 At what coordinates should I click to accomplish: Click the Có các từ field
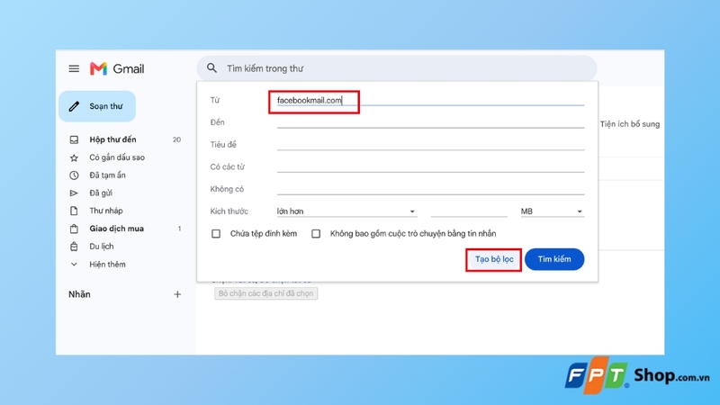[430, 166]
